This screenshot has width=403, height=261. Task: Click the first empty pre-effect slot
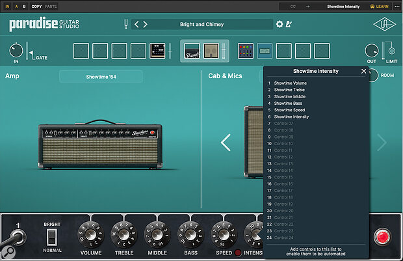point(81,51)
